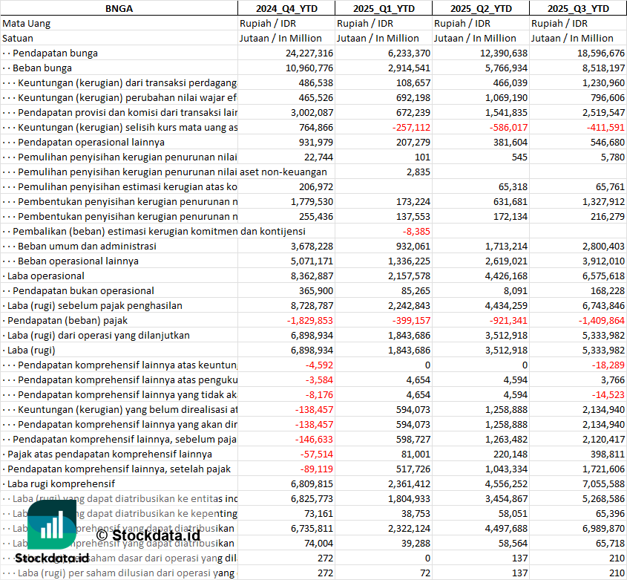Select Pajak atas pendapatan komprehensif lainnya label
The height and width of the screenshot is (580, 627).
pyautogui.click(x=110, y=454)
